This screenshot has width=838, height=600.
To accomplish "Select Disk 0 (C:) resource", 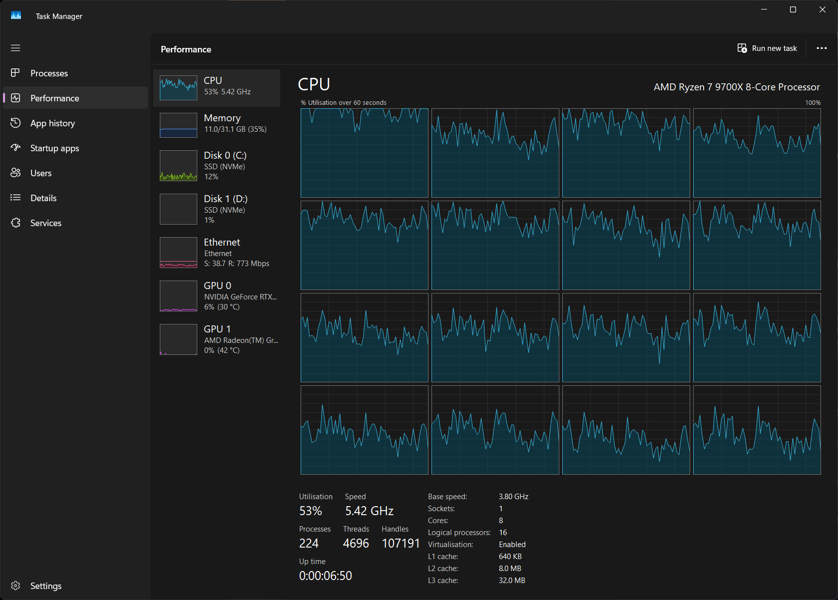I will 217,166.
